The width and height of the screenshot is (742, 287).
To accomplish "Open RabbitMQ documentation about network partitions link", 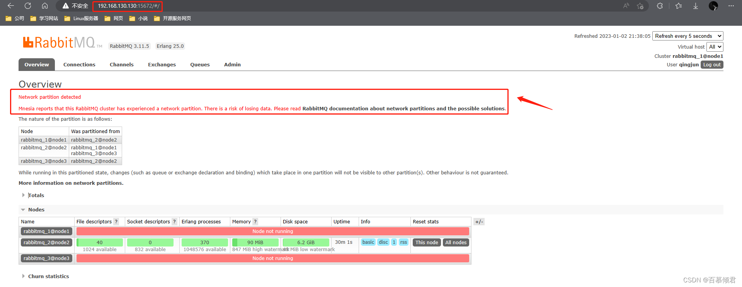I will pyautogui.click(x=403, y=108).
